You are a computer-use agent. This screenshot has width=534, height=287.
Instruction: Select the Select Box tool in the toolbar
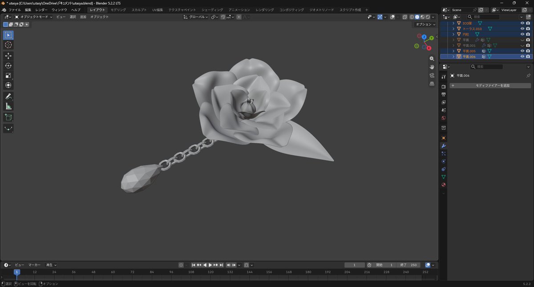click(x=8, y=35)
